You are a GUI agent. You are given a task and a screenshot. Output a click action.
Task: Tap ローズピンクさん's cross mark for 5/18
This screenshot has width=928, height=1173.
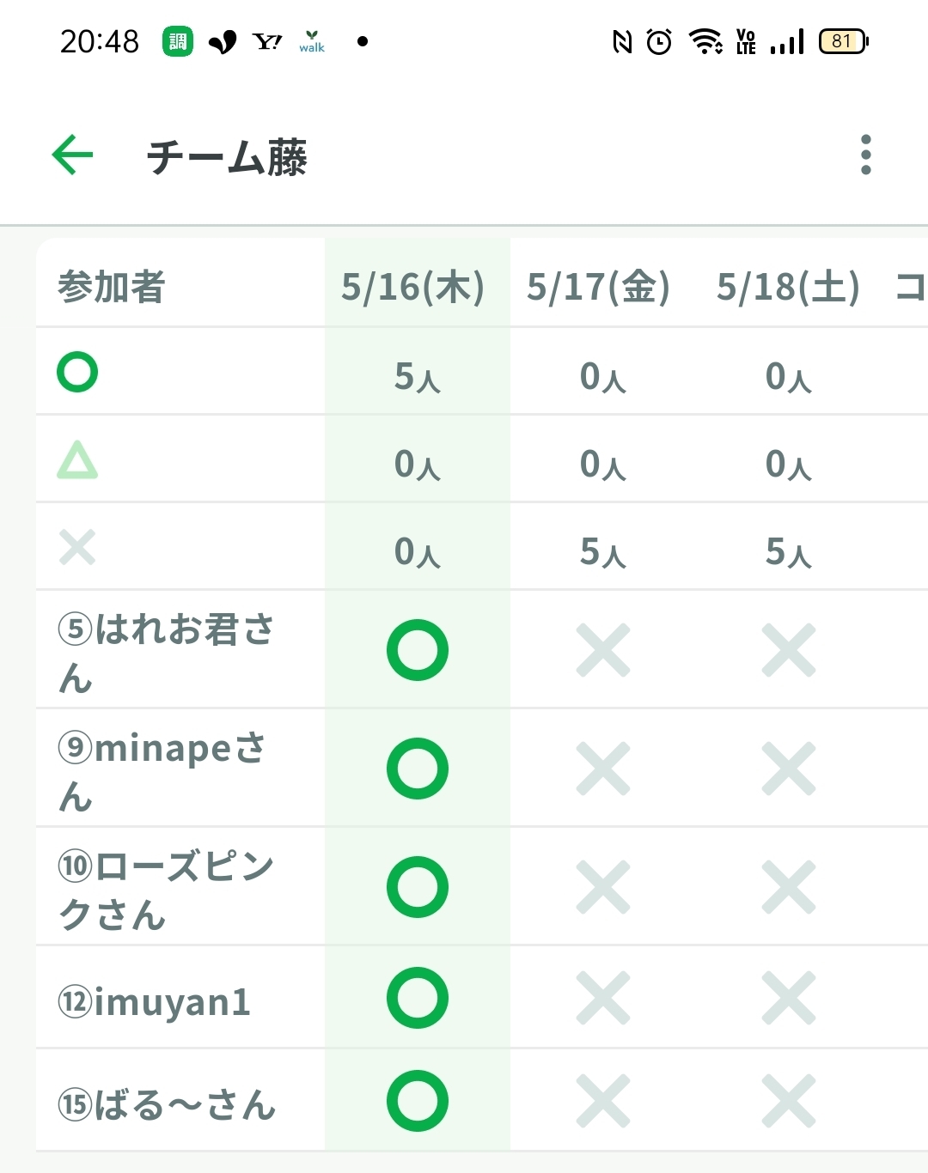789,887
